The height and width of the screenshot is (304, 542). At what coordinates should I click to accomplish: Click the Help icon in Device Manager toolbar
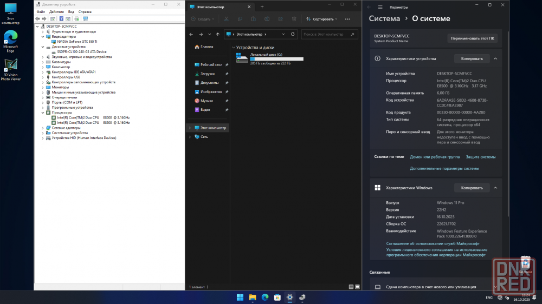(x=61, y=18)
